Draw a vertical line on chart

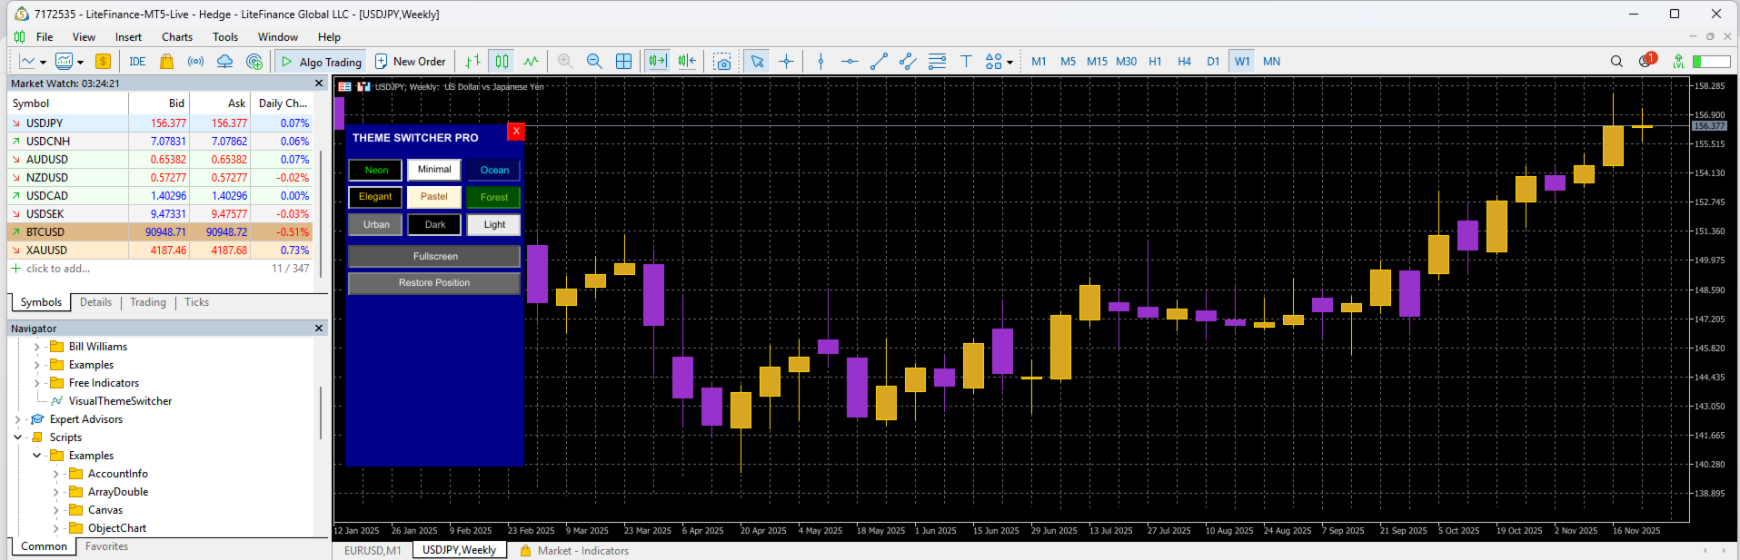pos(820,62)
